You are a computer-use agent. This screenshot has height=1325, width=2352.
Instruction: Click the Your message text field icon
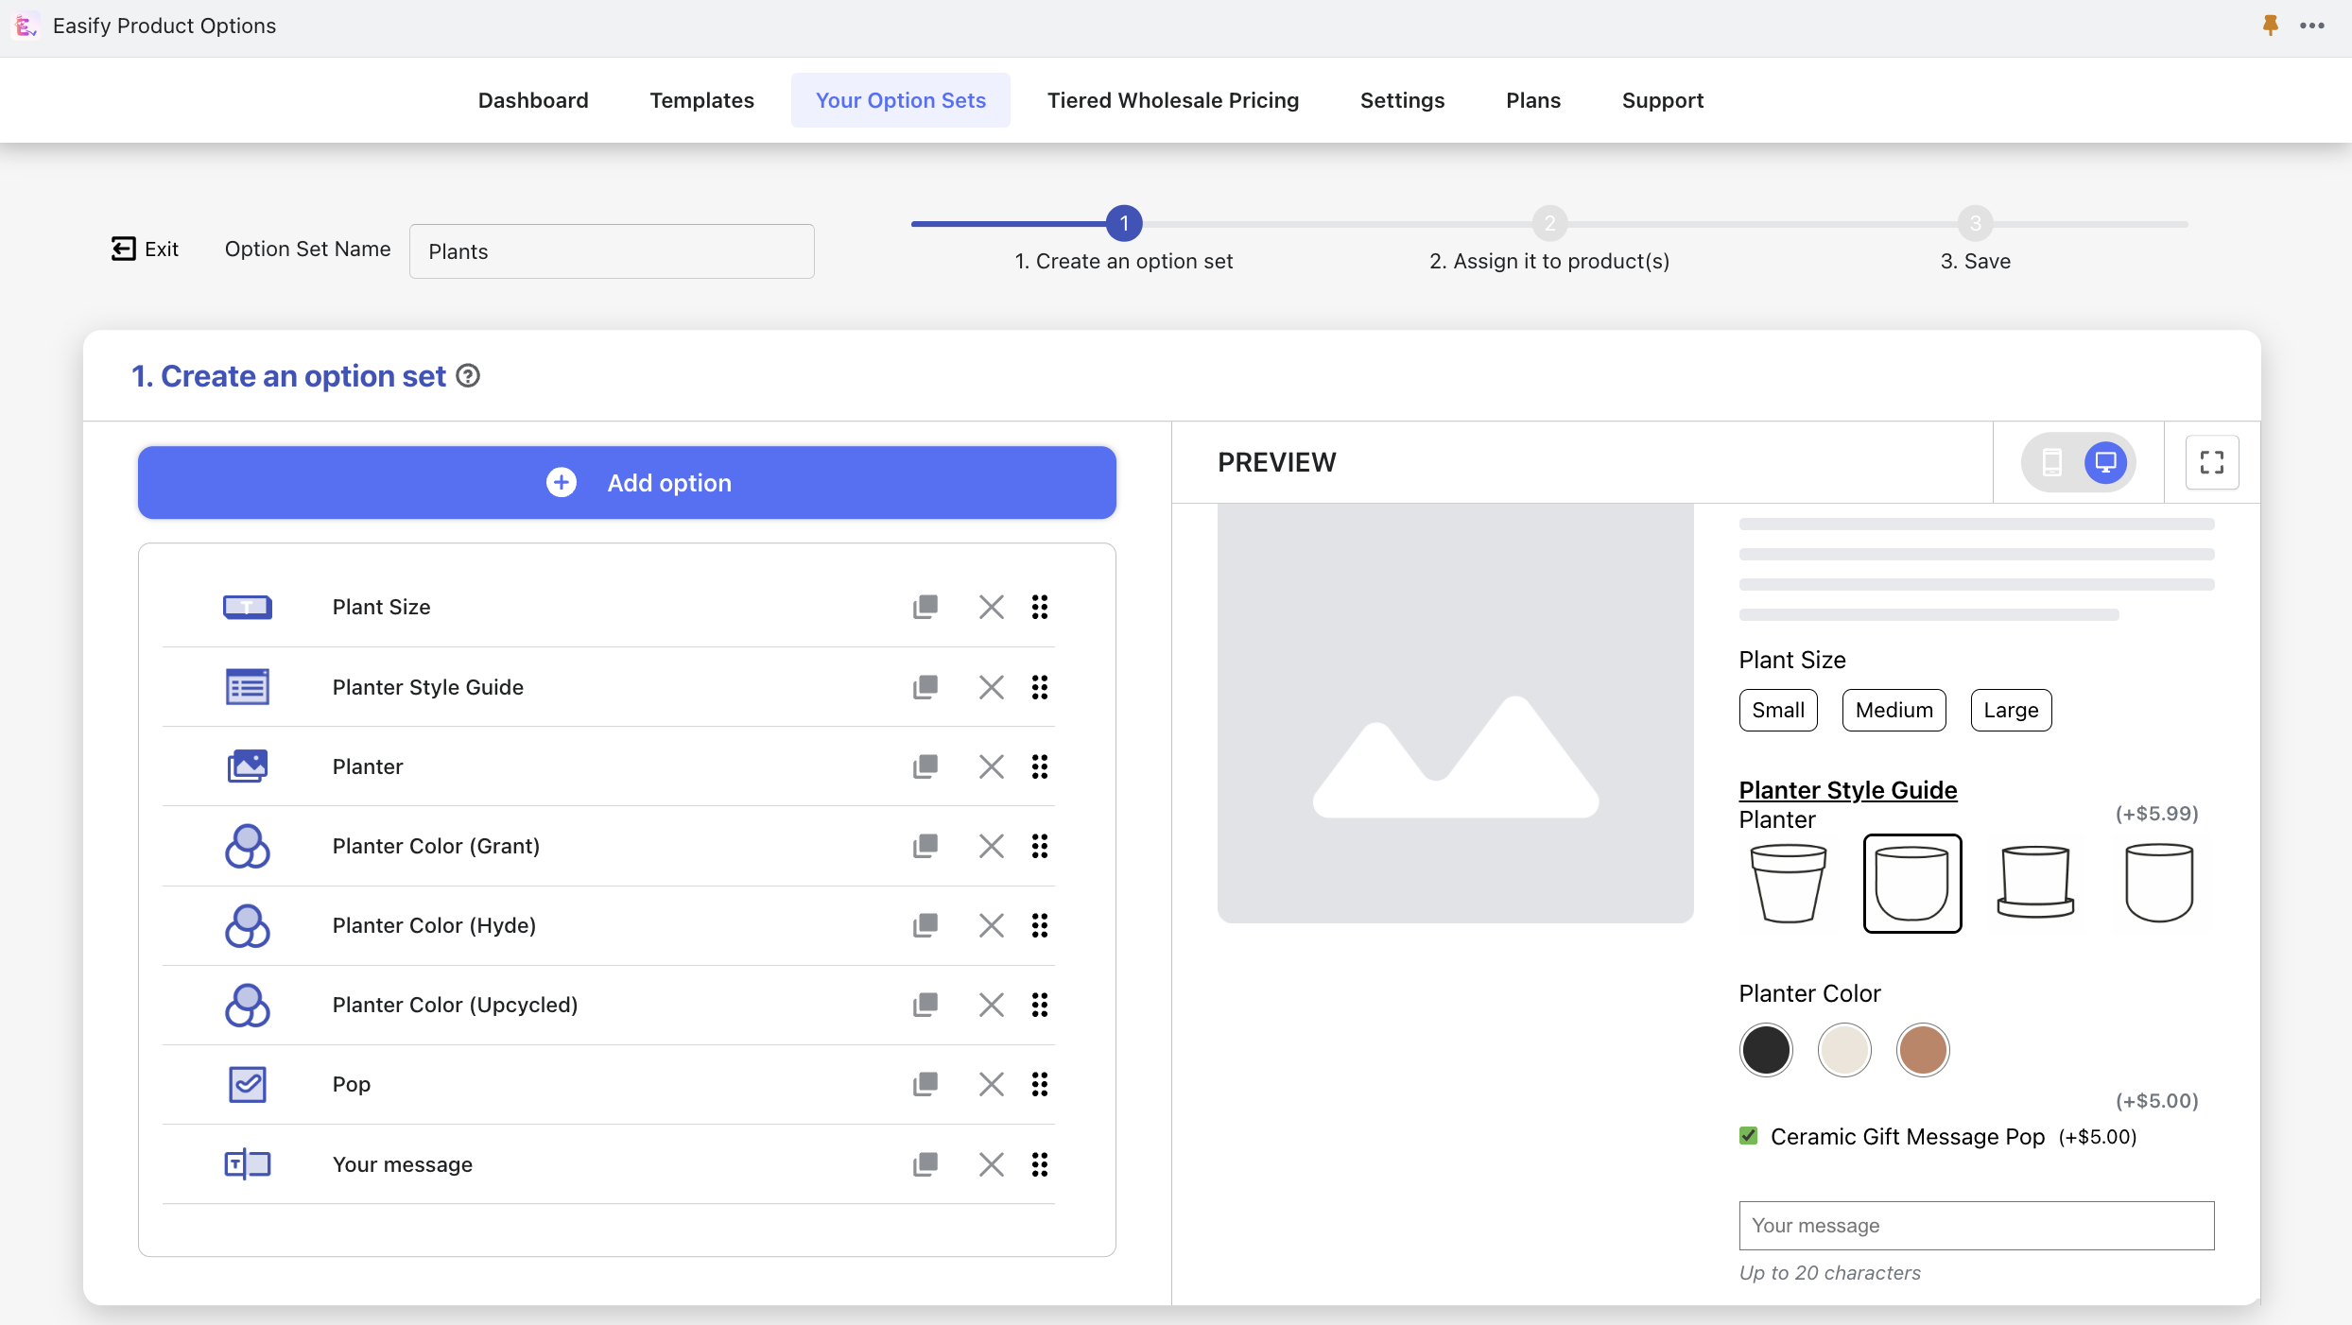pos(246,1163)
